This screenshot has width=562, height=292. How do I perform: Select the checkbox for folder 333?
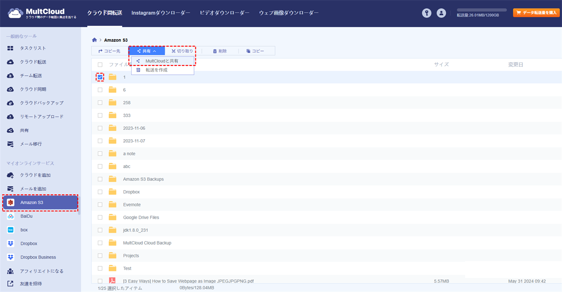pos(100,115)
